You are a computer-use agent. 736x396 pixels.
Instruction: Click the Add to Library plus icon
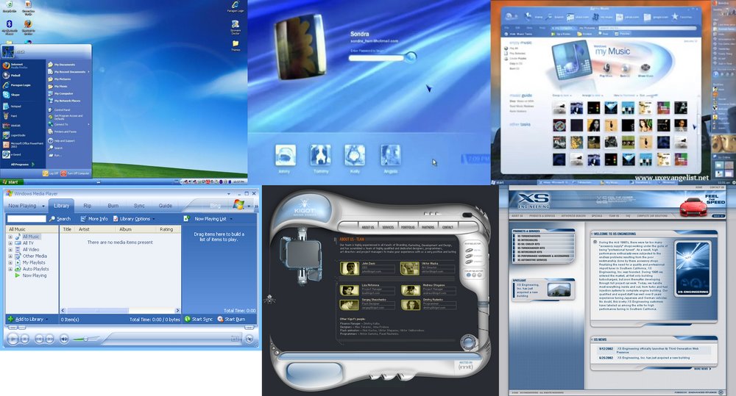11,319
